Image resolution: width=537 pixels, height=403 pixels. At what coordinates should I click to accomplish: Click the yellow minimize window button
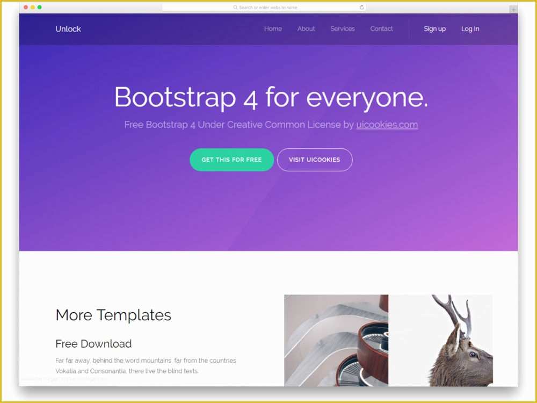pos(33,7)
